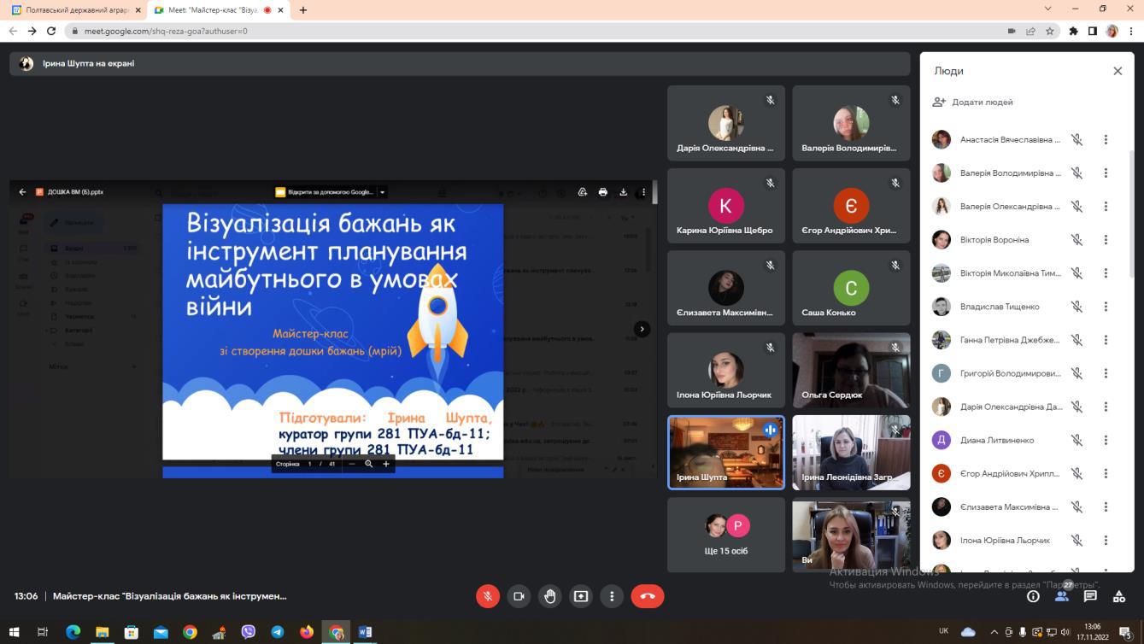Screen dimensions: 1144x644
Task: Click muted mic icon for Єгор Андрійович in list
Action: 1077,473
